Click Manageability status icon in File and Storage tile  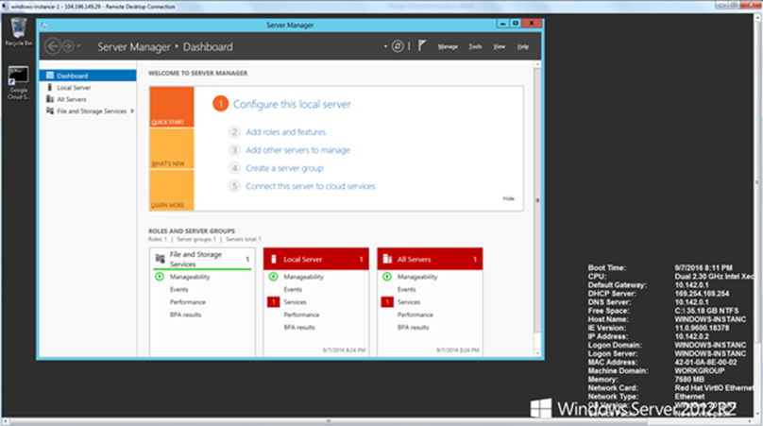(160, 277)
